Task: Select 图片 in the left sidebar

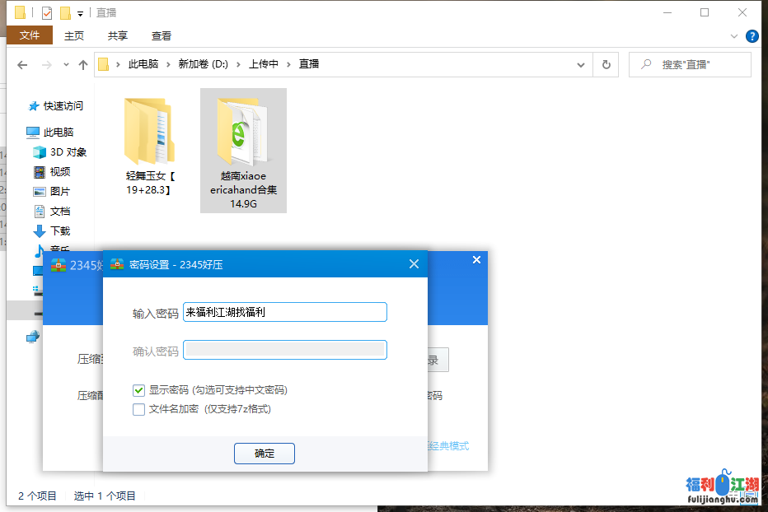Action: coord(59,192)
